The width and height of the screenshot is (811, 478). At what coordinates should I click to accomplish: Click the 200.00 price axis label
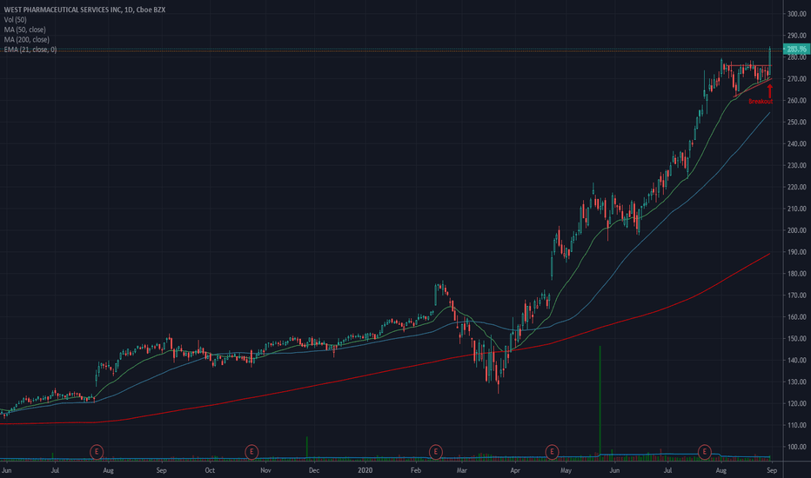pyautogui.click(x=797, y=230)
